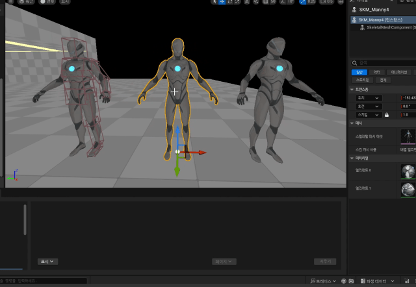Viewport: 416px width, 287px height.
Task: Focus the console command input field
Action: point(44,281)
